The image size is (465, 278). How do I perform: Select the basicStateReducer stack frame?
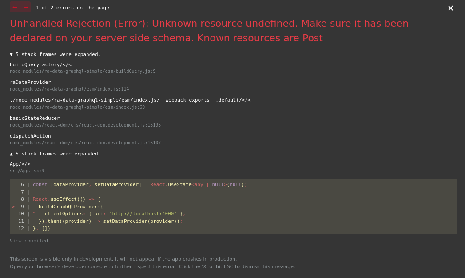(x=35, y=118)
